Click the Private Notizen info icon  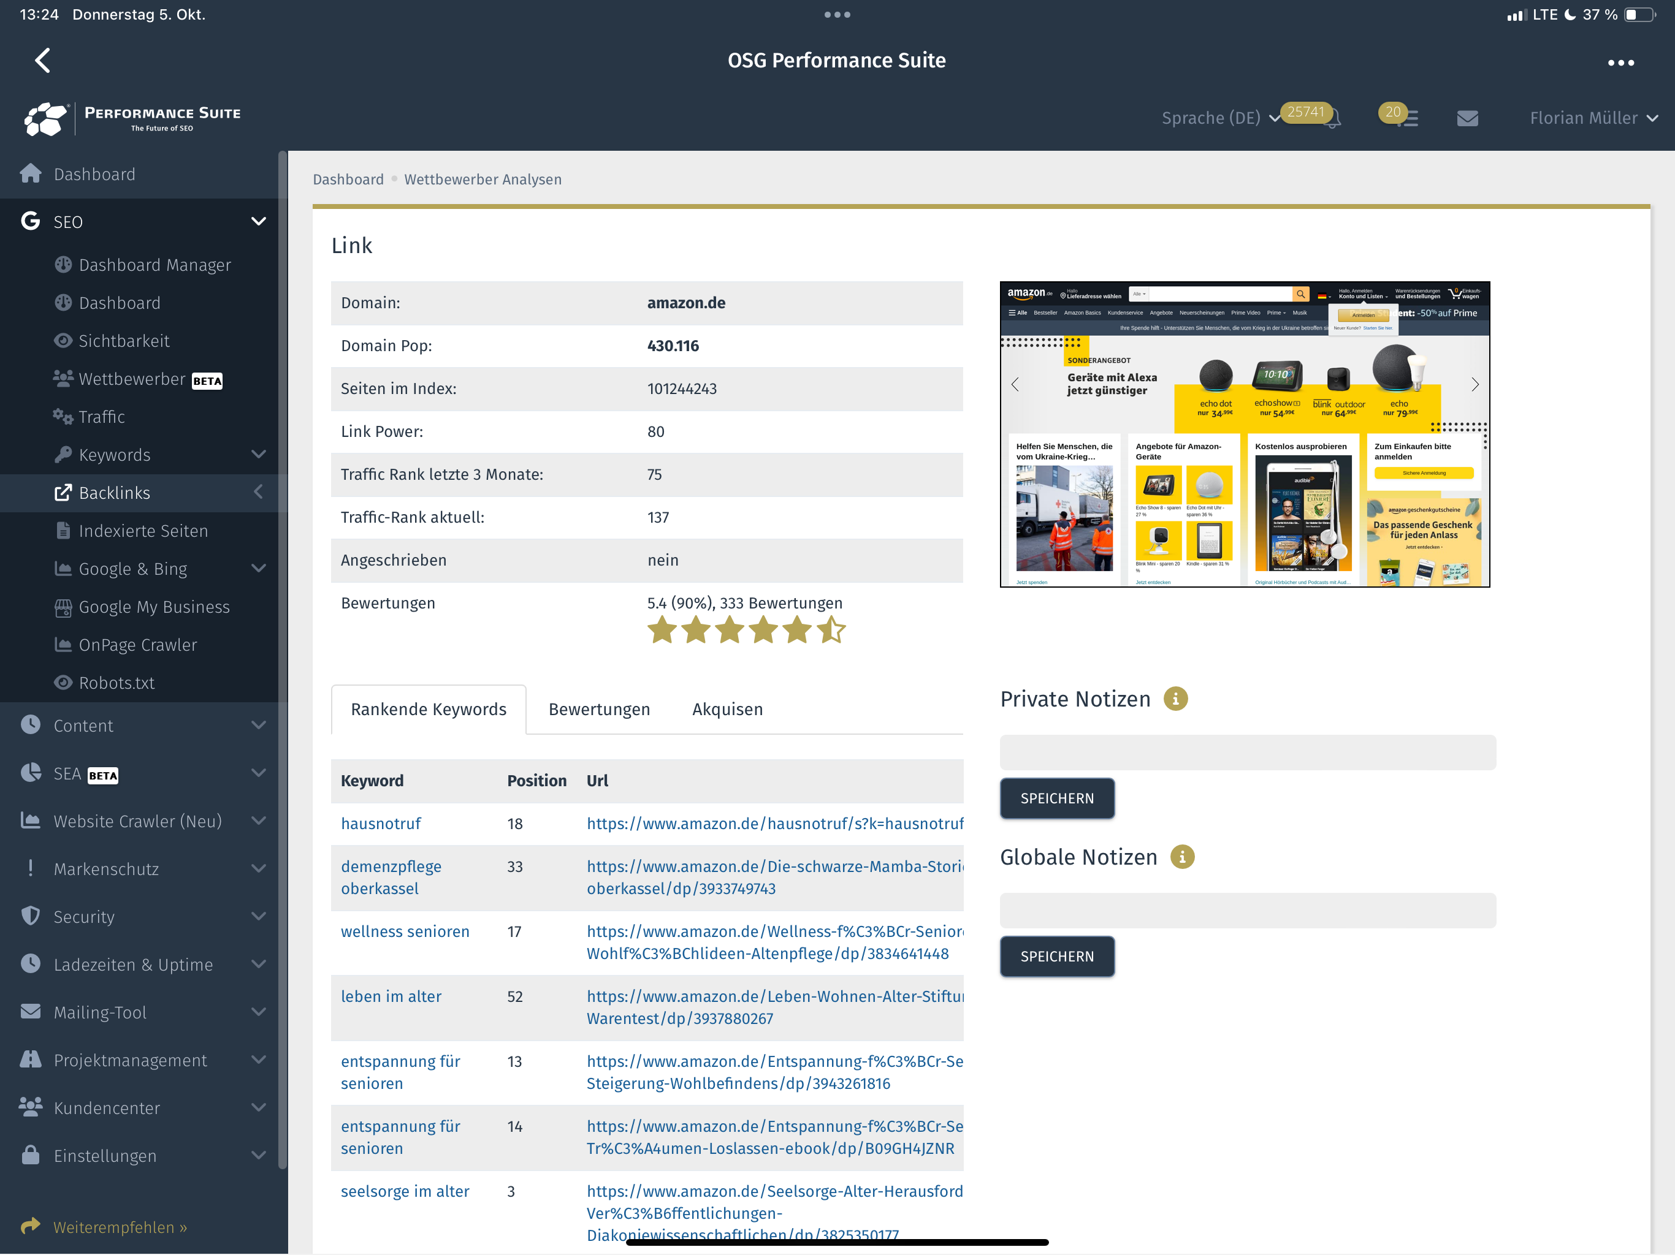click(1175, 699)
